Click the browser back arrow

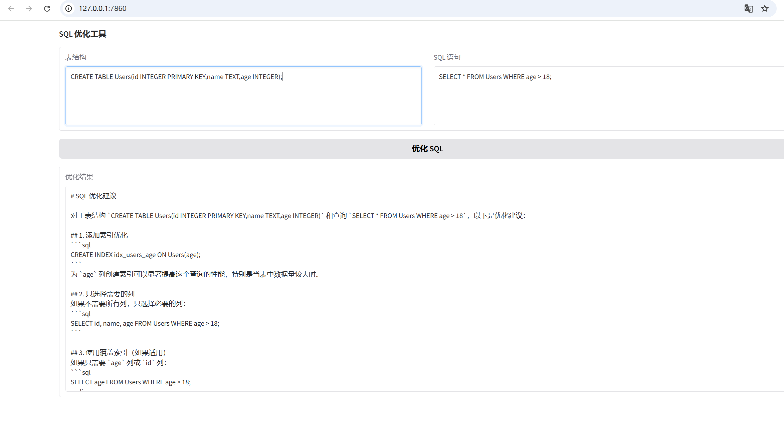pyautogui.click(x=11, y=9)
